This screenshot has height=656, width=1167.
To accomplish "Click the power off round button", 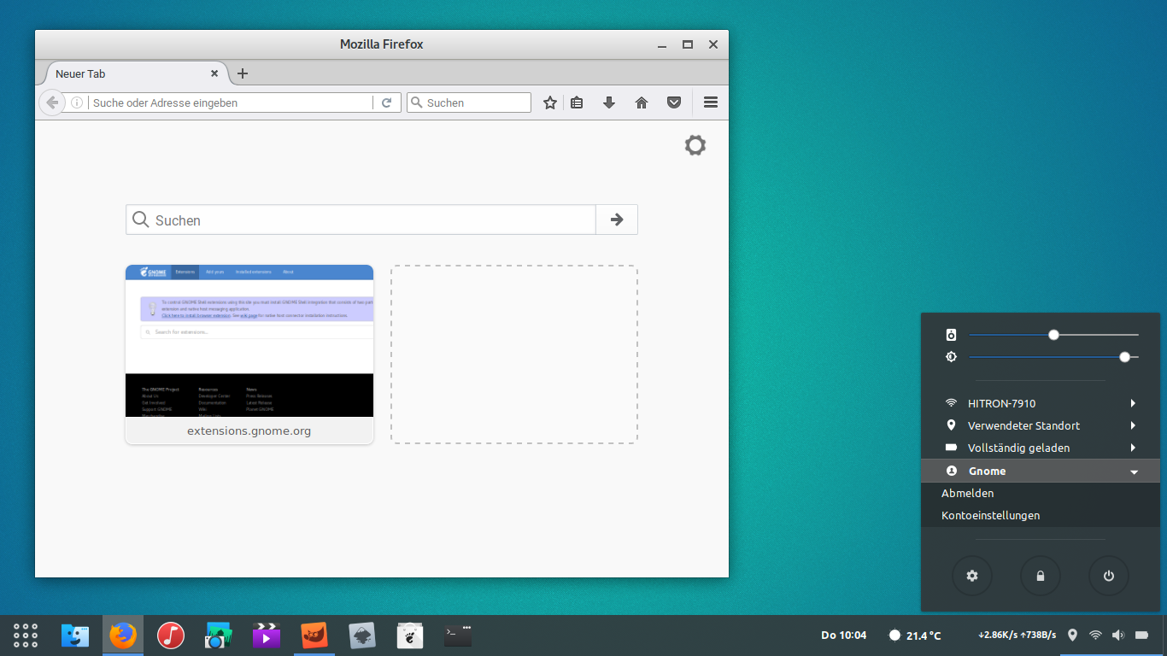I will click(x=1109, y=576).
